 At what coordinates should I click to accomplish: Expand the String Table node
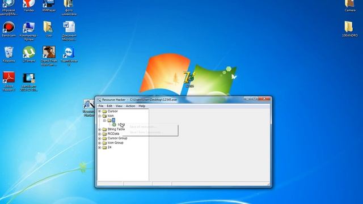[100, 129]
